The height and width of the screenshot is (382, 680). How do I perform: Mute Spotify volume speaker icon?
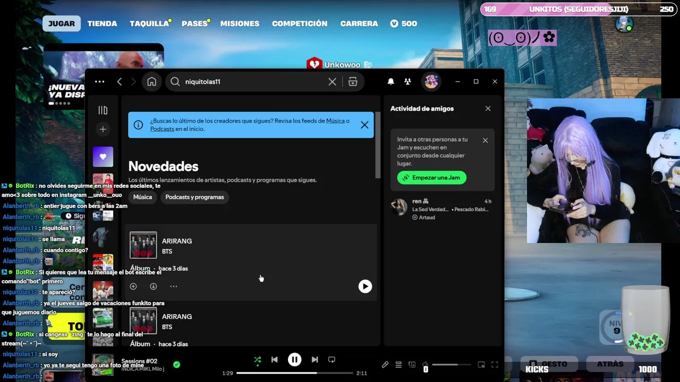pyautogui.click(x=425, y=364)
